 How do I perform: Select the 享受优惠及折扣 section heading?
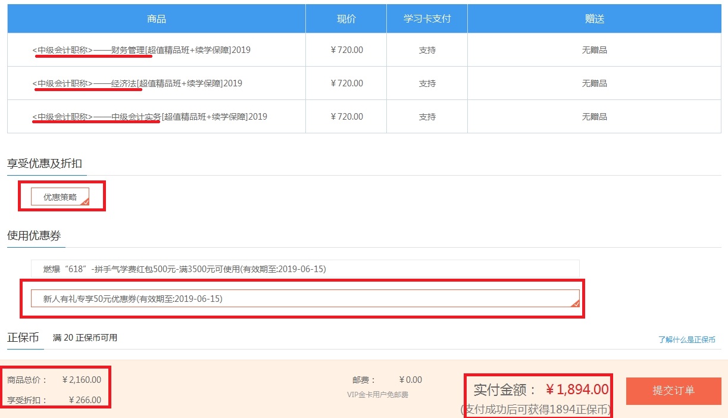point(45,163)
